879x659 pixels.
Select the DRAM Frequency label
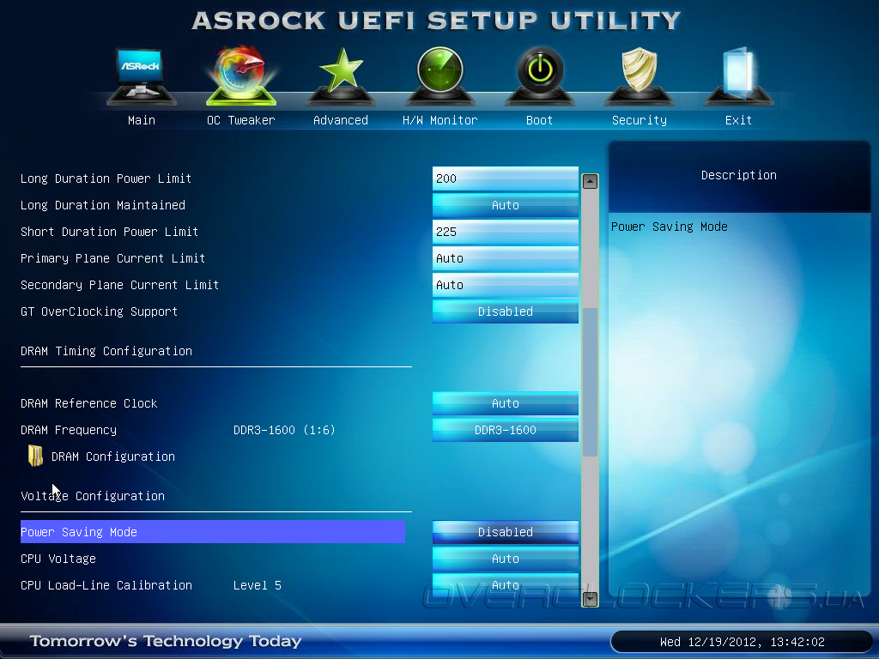click(x=69, y=430)
